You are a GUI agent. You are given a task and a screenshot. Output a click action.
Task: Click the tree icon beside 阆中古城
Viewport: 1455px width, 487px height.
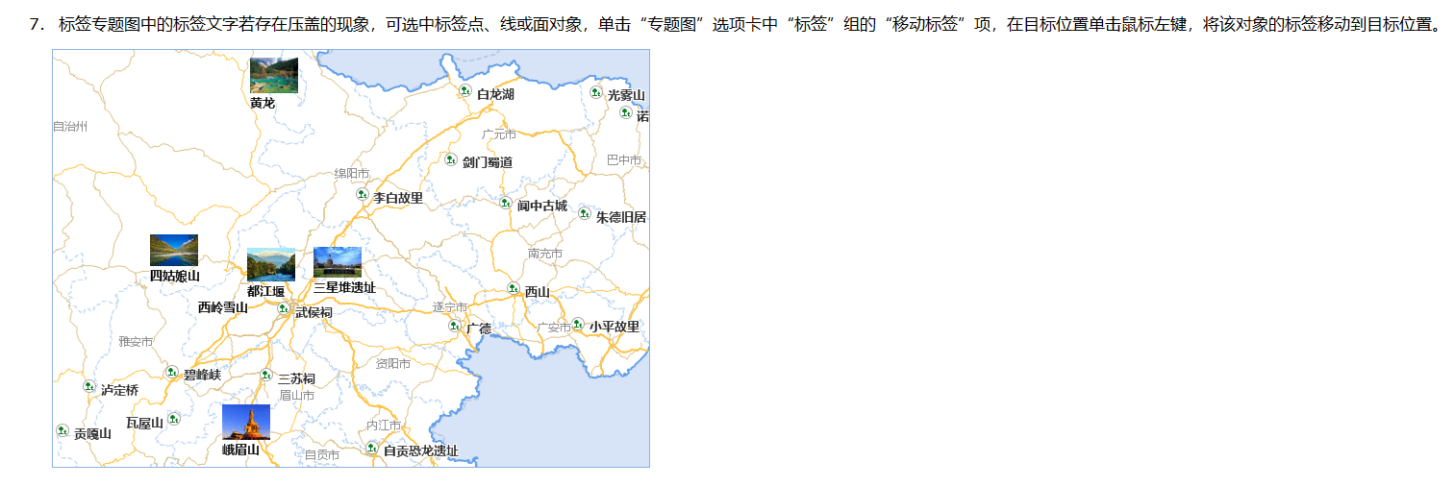tap(505, 203)
